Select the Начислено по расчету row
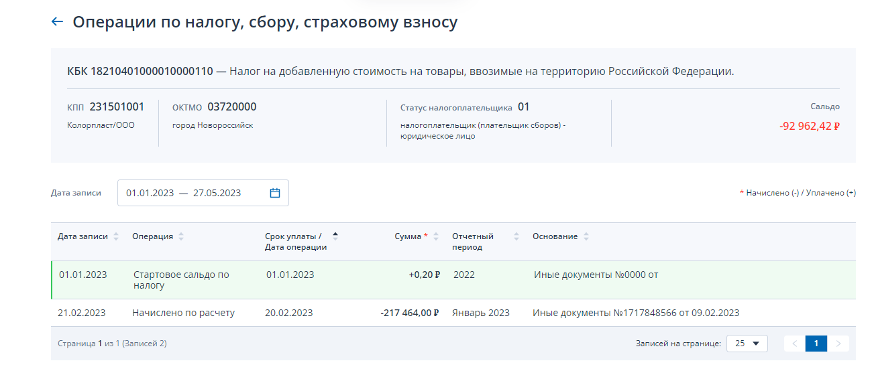 click(453, 313)
